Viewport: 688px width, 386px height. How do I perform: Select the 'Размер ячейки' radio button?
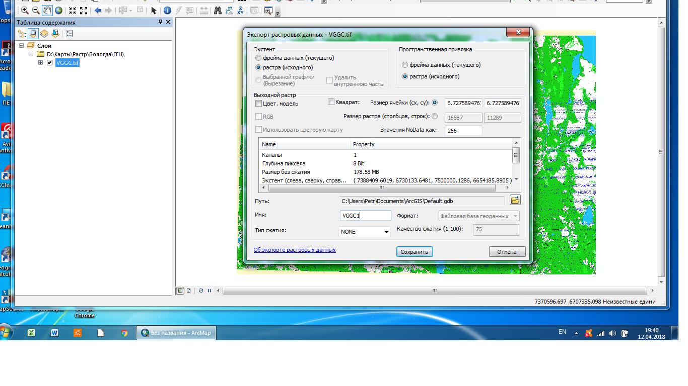coord(435,103)
